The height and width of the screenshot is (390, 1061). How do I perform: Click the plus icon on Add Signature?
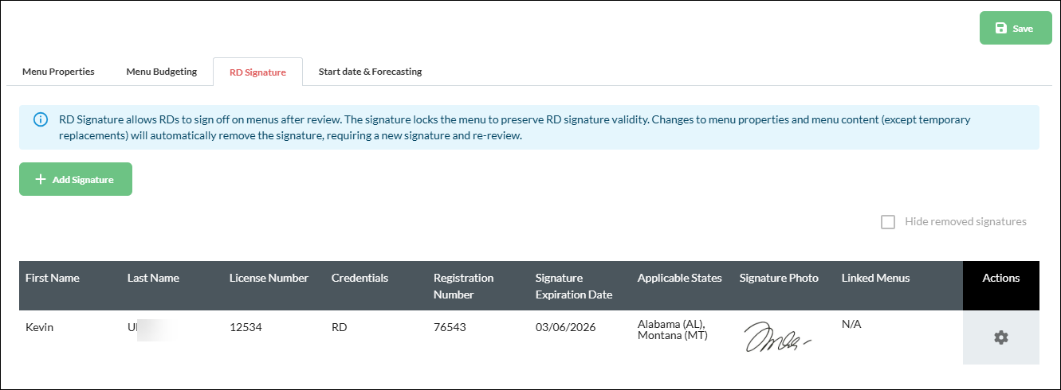41,179
